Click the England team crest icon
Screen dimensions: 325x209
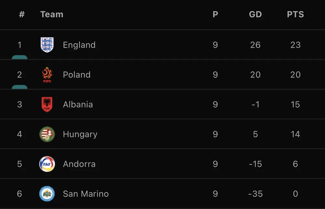coord(47,45)
